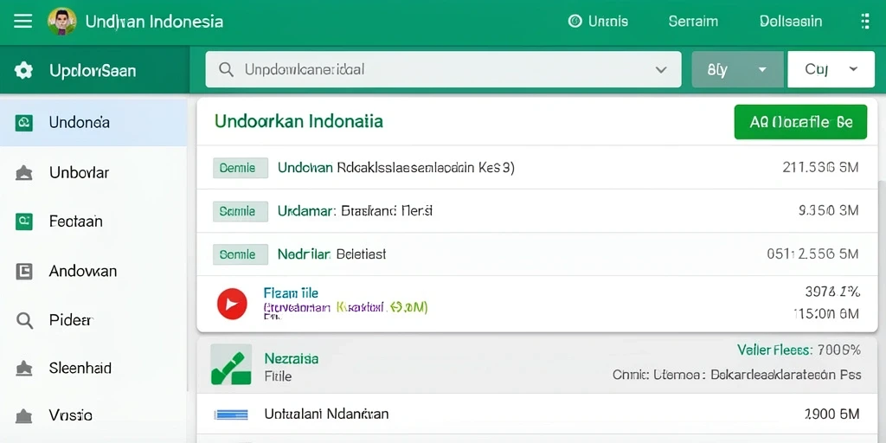Open the Serraim header menu

pyautogui.click(x=693, y=22)
